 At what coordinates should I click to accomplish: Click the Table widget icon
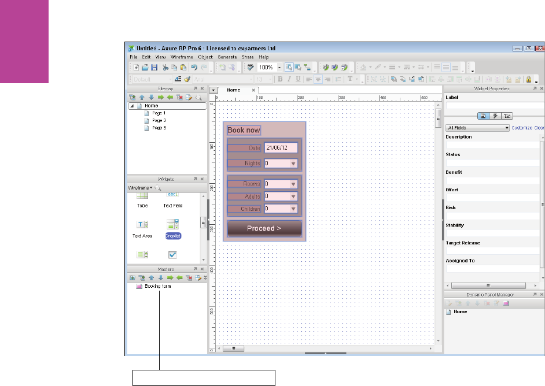tap(142, 196)
